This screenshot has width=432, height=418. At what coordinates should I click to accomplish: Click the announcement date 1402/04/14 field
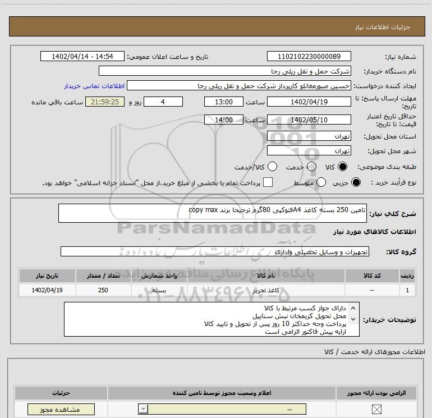[x=82, y=56]
